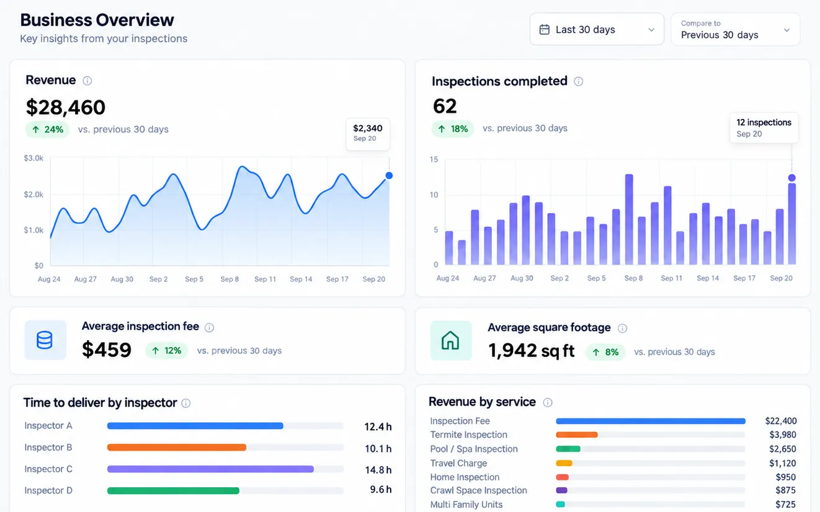The height and width of the screenshot is (512, 820).
Task: Click the calendar icon in date range selector
Action: tap(545, 30)
